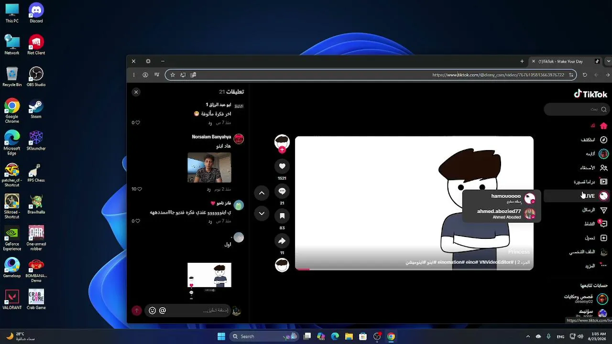Like the comment by ابو عبد الرزاق 1
612x344 pixels.
pos(138,123)
